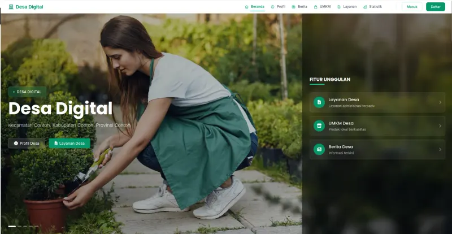Click the green Layanan Desa document icon

coord(319,102)
